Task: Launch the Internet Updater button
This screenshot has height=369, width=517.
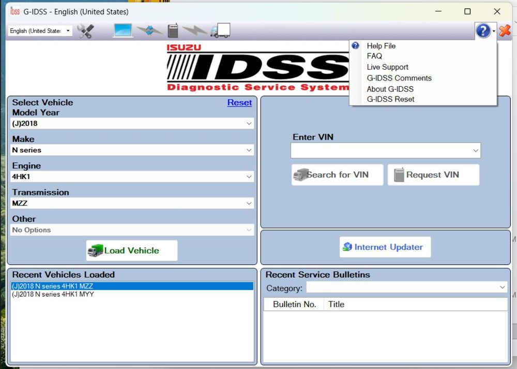Action: (385, 247)
